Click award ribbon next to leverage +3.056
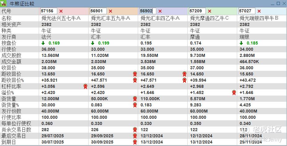The image size is (287, 146). (85, 86)
